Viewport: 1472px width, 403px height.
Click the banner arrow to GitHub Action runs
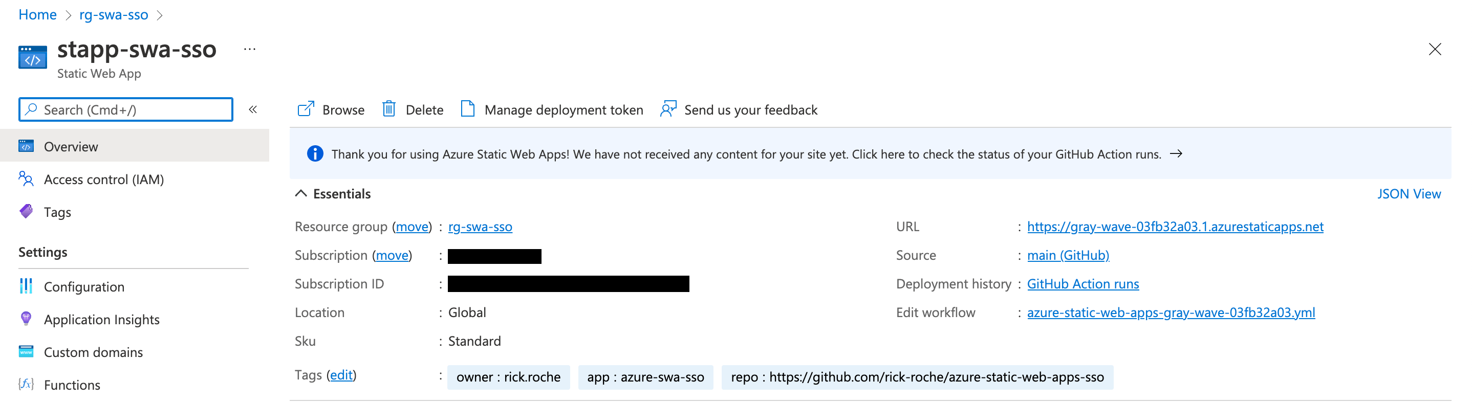tap(1176, 153)
